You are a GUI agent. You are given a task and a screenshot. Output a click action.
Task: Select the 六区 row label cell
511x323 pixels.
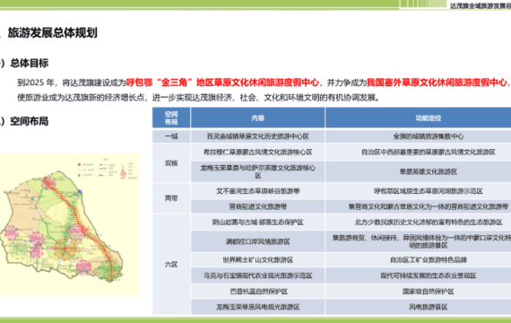point(171,265)
